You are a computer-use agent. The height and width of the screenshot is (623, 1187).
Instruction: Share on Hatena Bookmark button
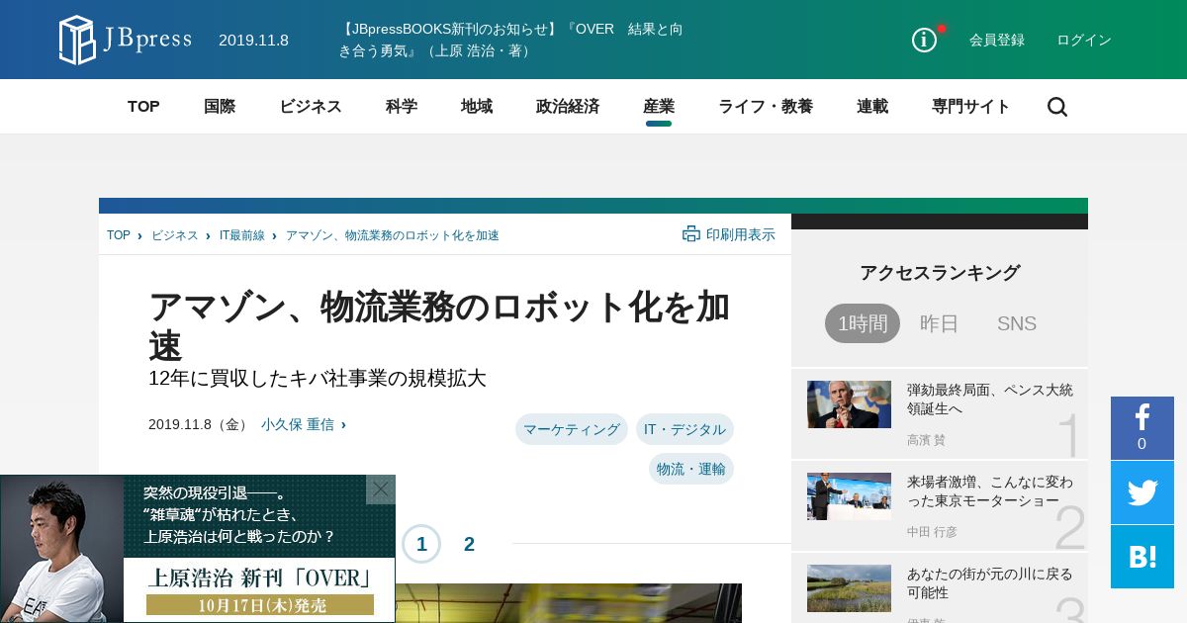coord(1142,557)
